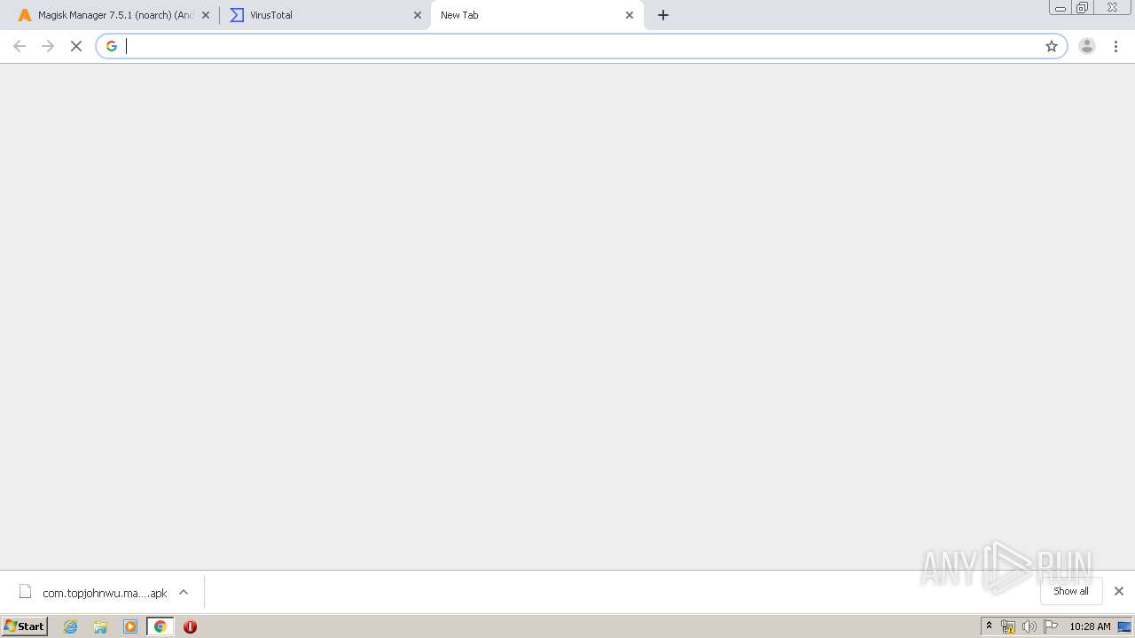Open a new browser tab with plus button
The image size is (1135, 638).
pos(663,15)
